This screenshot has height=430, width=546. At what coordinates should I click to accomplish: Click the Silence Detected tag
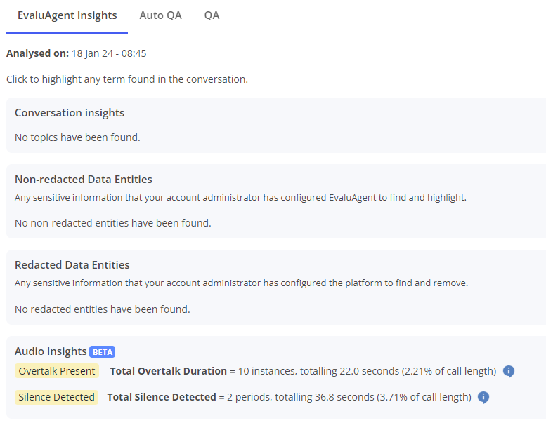56,397
